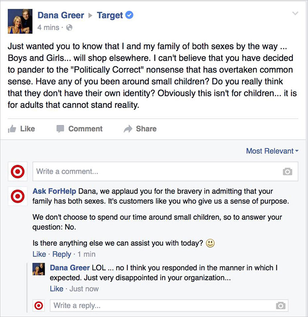The image size is (308, 317).
Task: Open the Target page link in header
Action: coord(110,16)
